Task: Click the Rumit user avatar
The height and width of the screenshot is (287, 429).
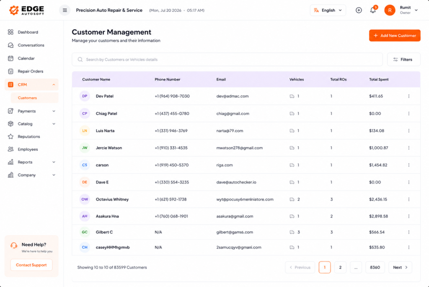Action: click(x=390, y=10)
